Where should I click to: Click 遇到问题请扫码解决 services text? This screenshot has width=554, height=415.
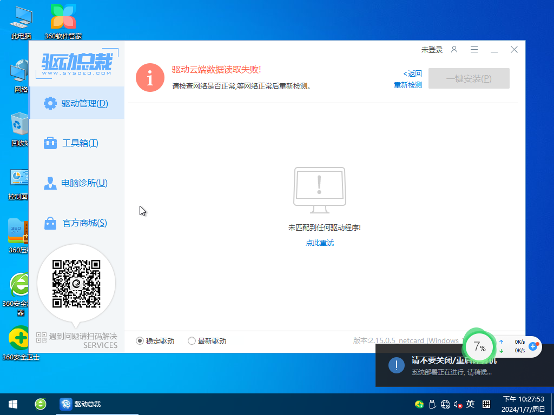point(77,340)
